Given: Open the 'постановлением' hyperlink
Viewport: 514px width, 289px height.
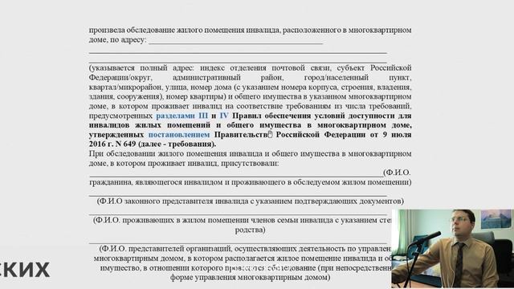Looking at the screenshot, I should click(179, 135).
